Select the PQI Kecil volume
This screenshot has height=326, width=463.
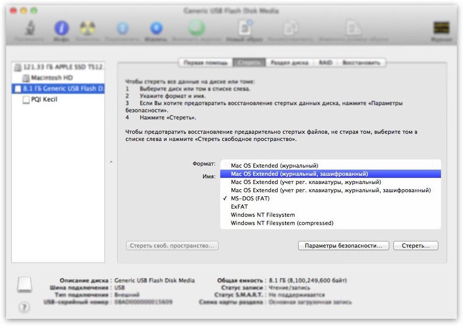pyautogui.click(x=58, y=99)
